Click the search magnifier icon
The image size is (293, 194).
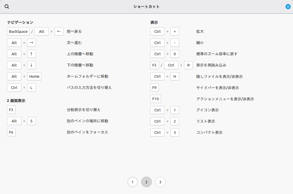coord(7,7)
